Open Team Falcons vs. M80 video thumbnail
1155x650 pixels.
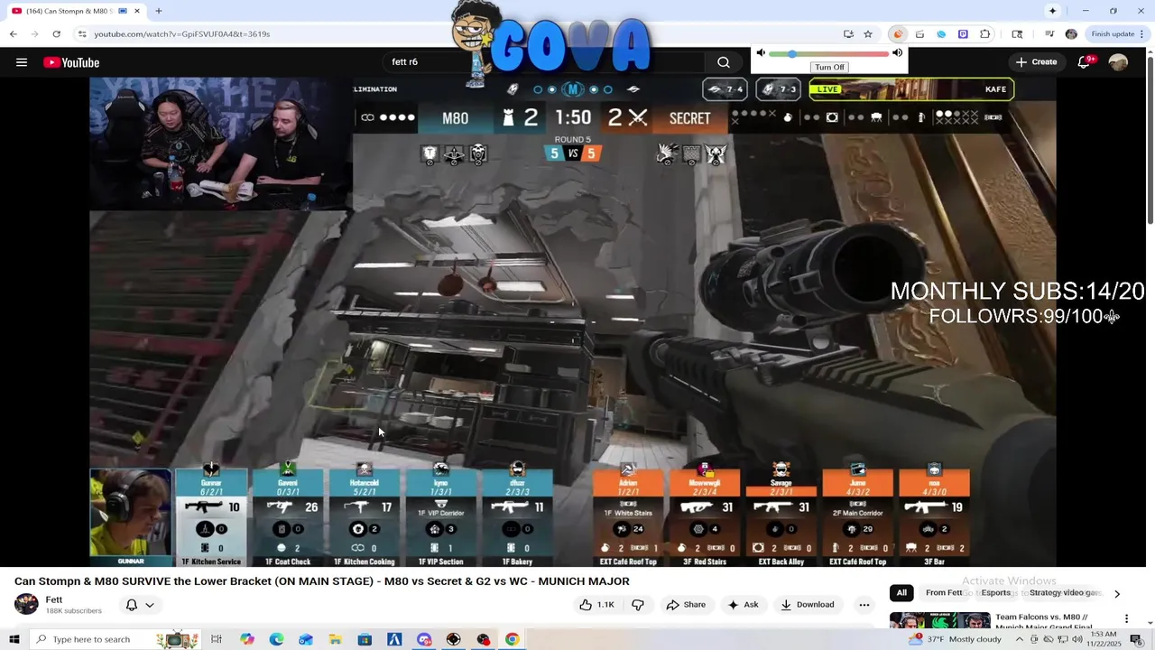[x=939, y=621]
